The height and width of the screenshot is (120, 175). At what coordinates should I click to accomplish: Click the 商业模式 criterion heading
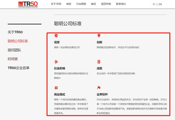click(60, 95)
